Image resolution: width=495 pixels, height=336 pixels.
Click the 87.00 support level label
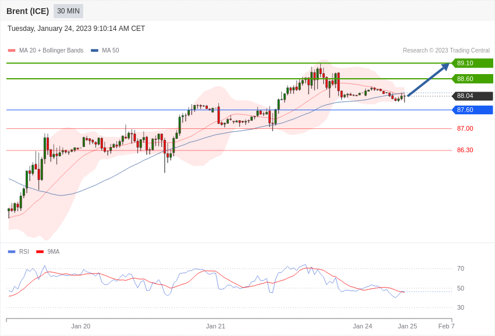click(x=465, y=128)
